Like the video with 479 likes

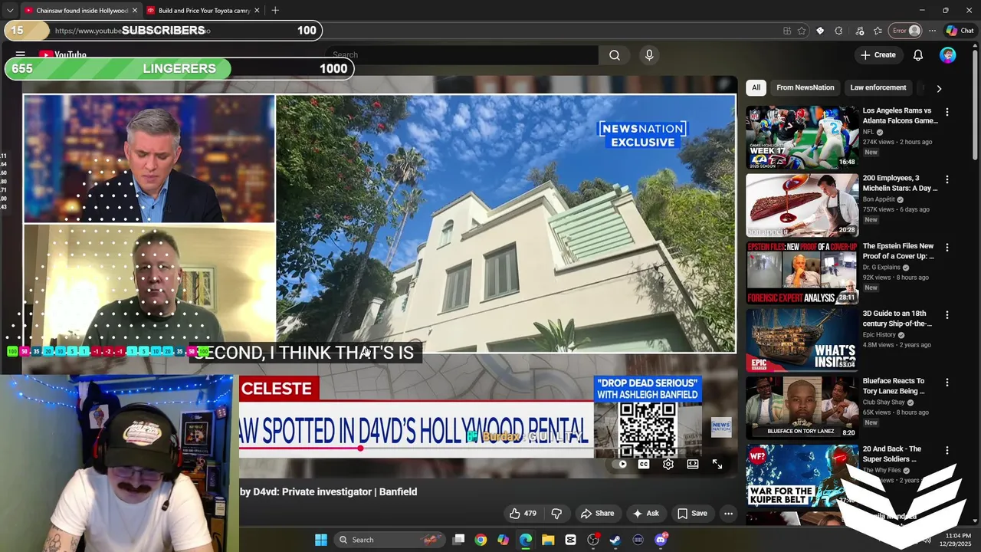[523, 514]
